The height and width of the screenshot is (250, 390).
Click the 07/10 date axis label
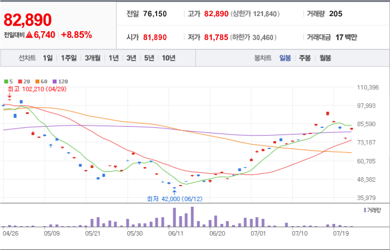click(300, 233)
